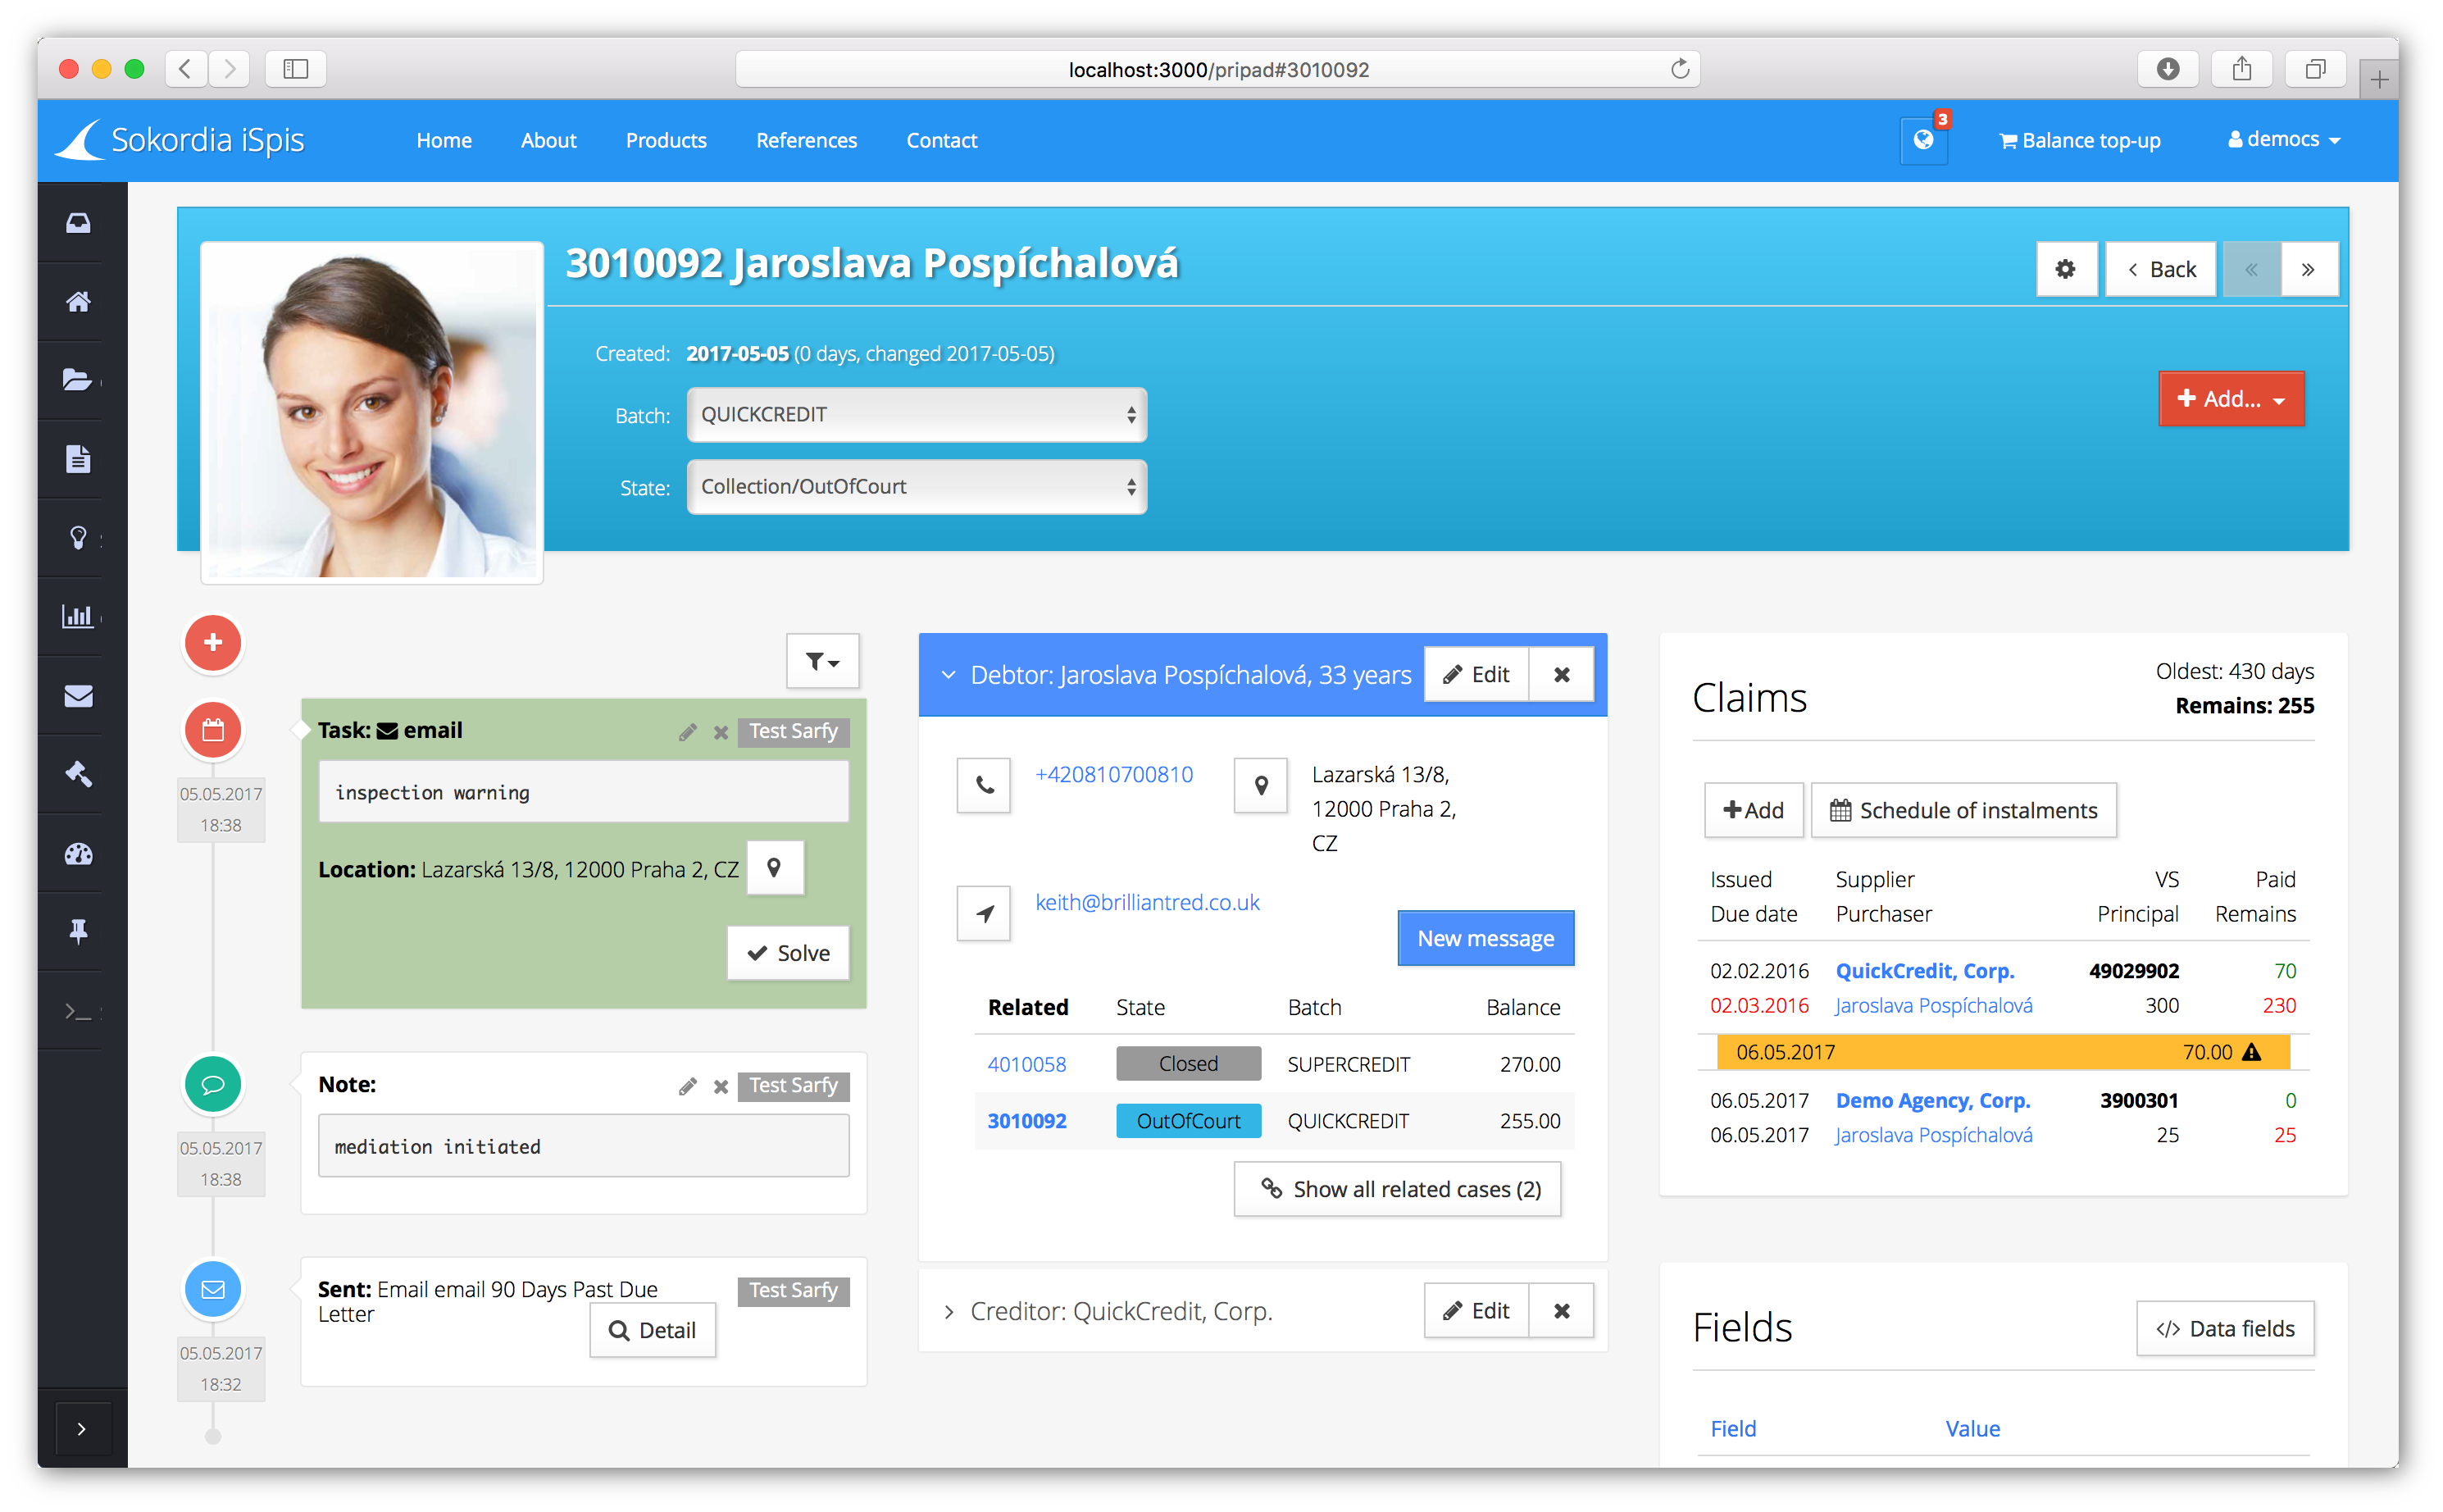This screenshot has width=2443, height=1512.
Task: Click the red calendar task timeline marker
Action: (x=213, y=730)
